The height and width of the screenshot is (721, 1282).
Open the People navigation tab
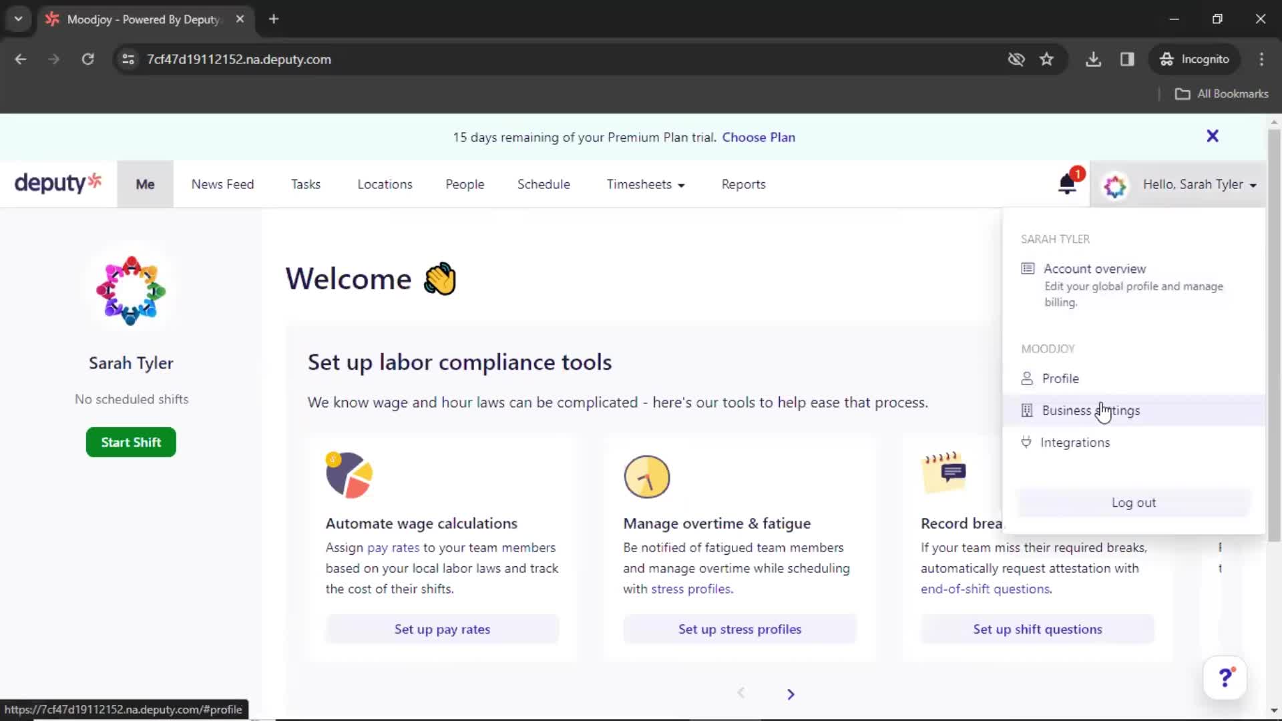464,184
